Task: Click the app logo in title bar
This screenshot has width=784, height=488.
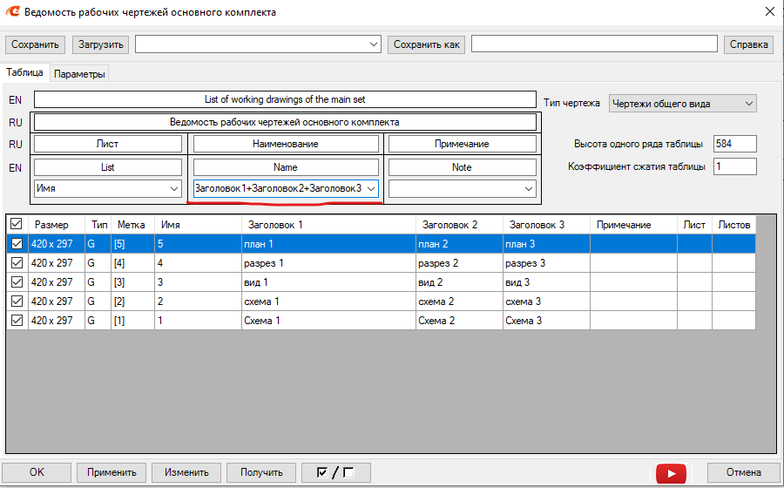Action: tap(12, 12)
